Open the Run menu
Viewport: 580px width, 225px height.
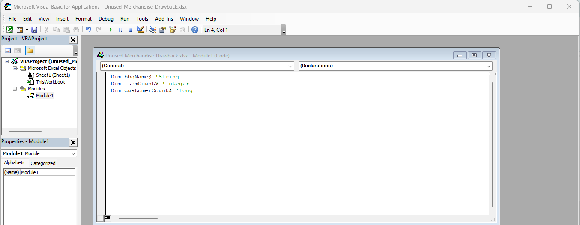[125, 19]
